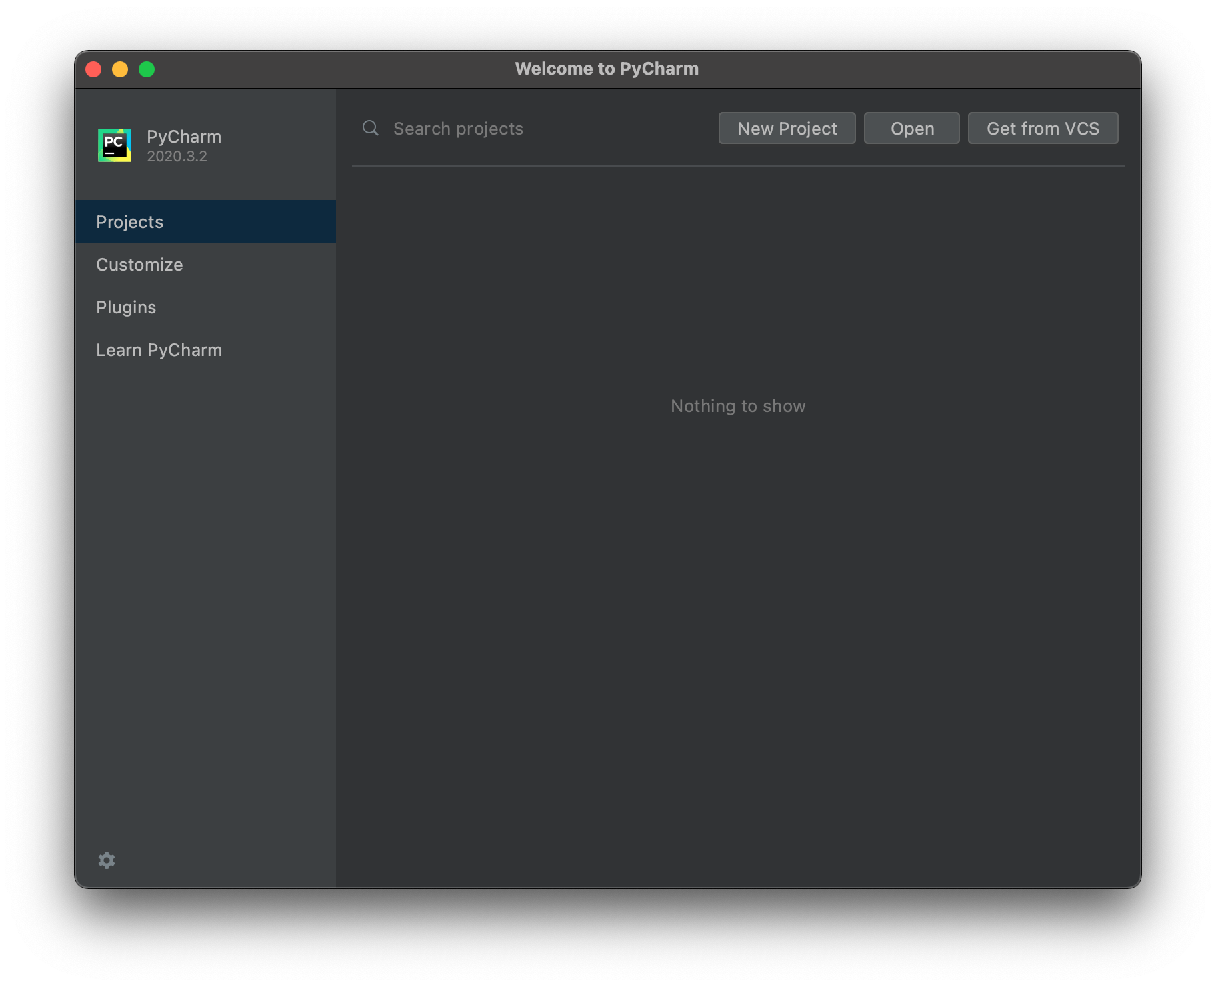Minimize the Welcome window with yellow button
This screenshot has width=1216, height=987.
click(120, 69)
